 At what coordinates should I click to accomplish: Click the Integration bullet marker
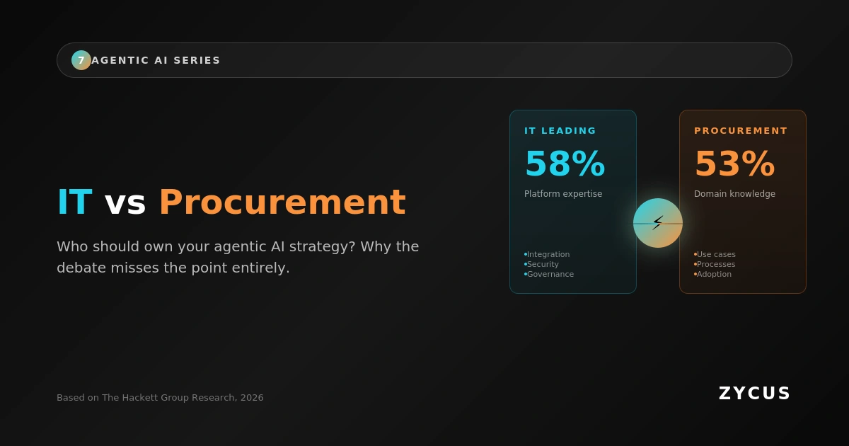pyautogui.click(x=524, y=254)
